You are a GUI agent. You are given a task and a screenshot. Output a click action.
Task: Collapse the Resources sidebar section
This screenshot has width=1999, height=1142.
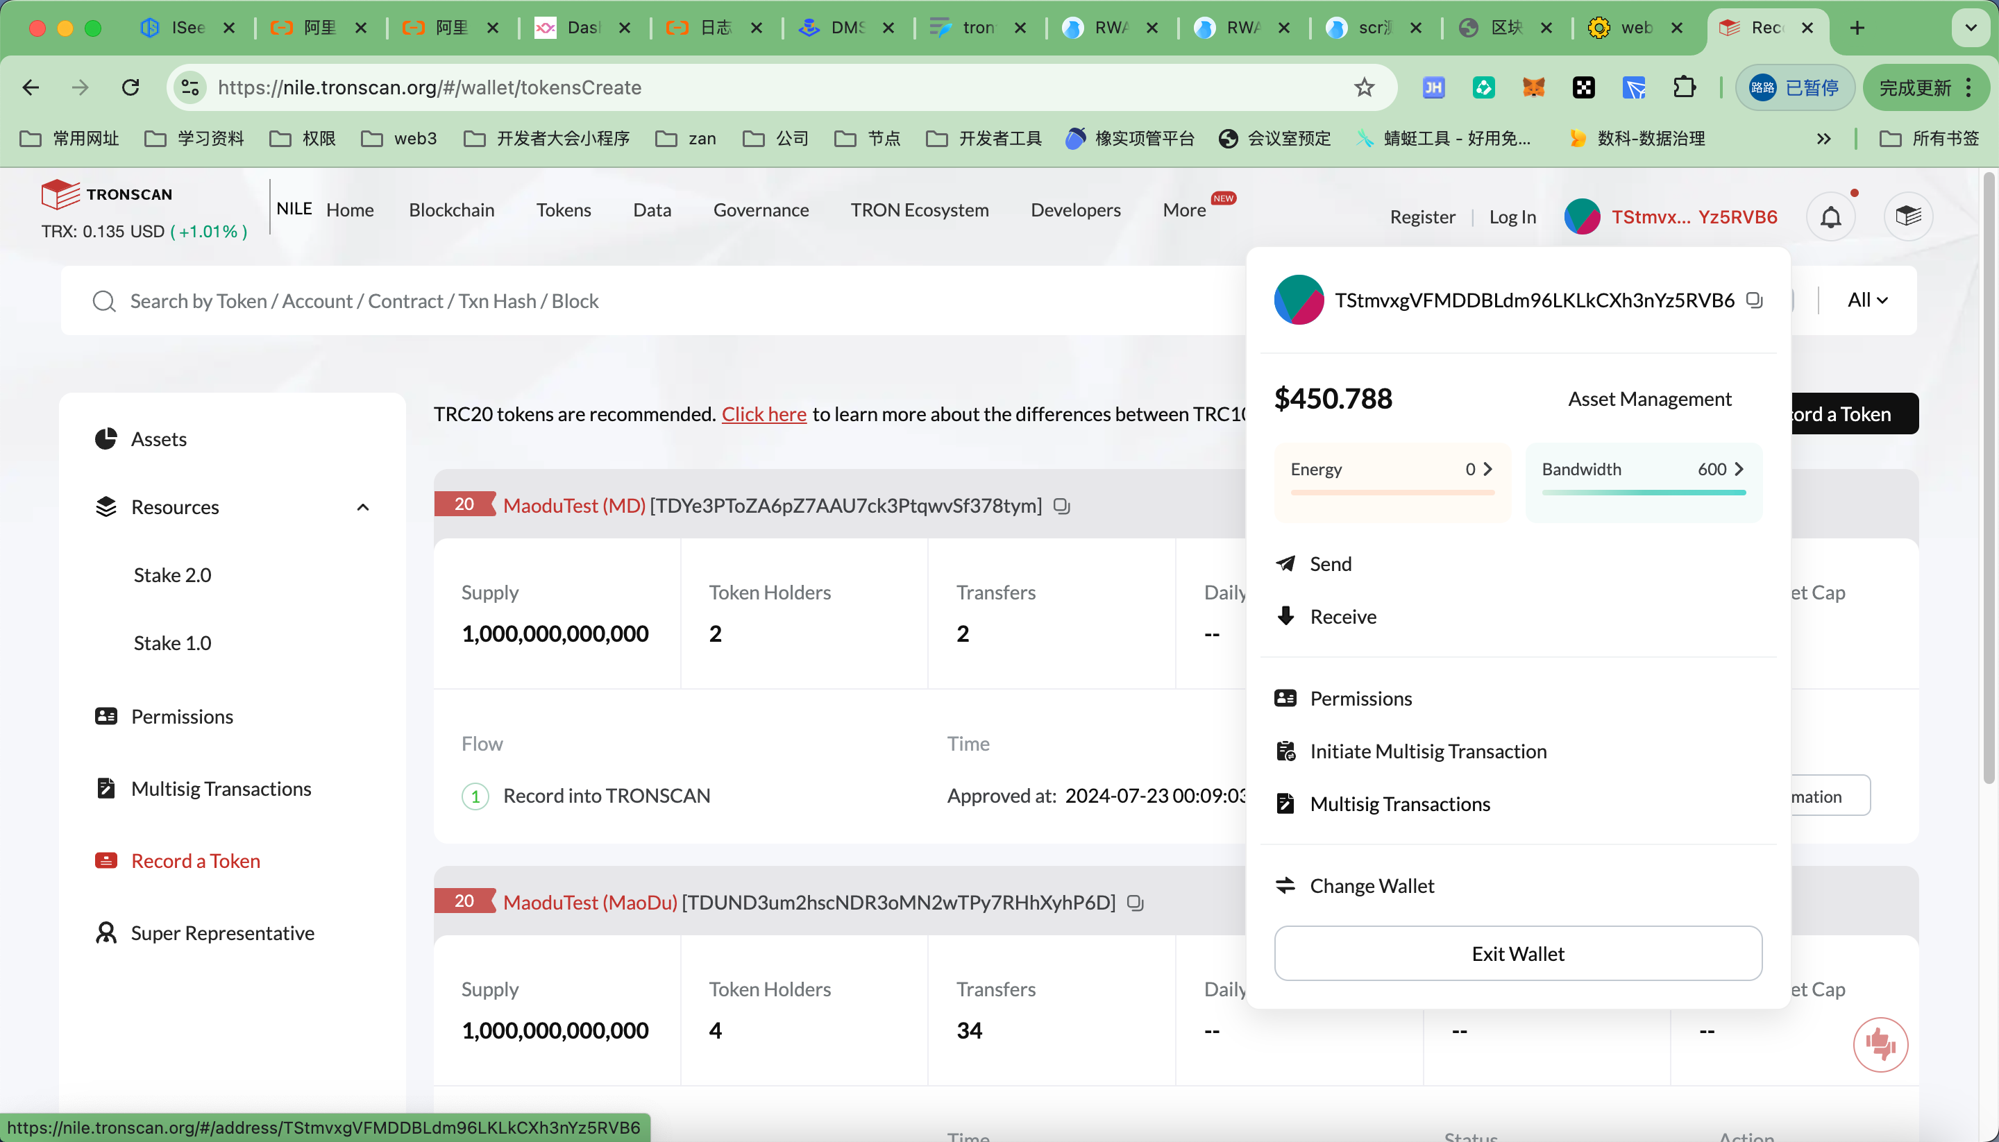[362, 507]
